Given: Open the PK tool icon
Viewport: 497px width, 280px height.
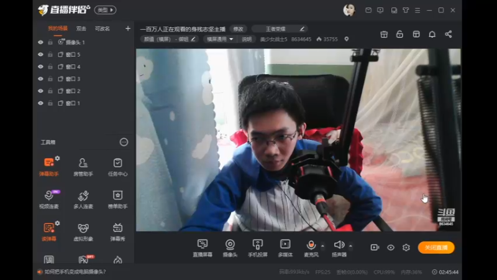Looking at the screenshot, I should pyautogui.click(x=83, y=259).
